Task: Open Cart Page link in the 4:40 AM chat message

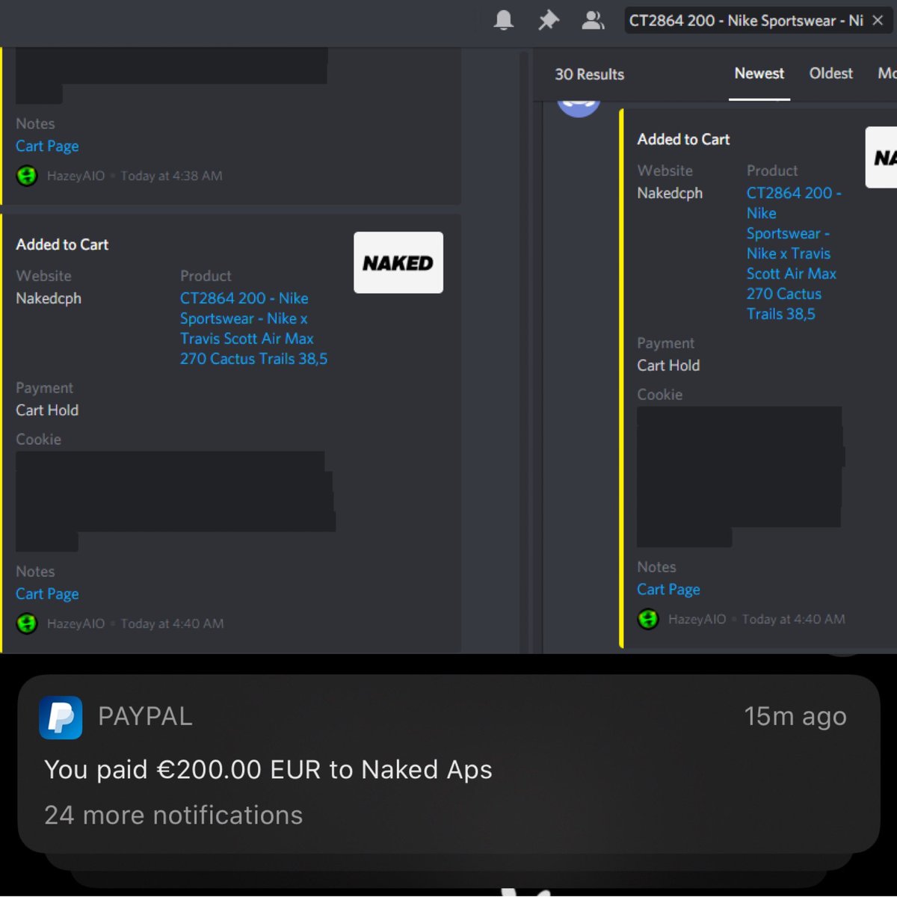Action: pos(47,594)
